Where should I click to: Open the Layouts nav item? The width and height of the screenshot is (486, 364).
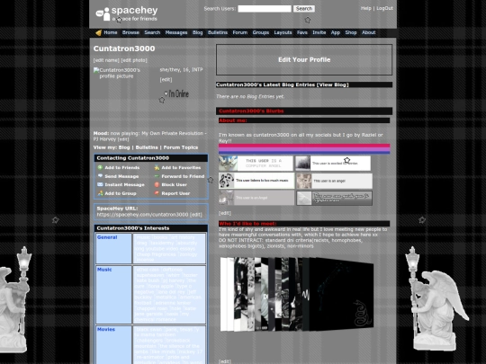(x=283, y=32)
